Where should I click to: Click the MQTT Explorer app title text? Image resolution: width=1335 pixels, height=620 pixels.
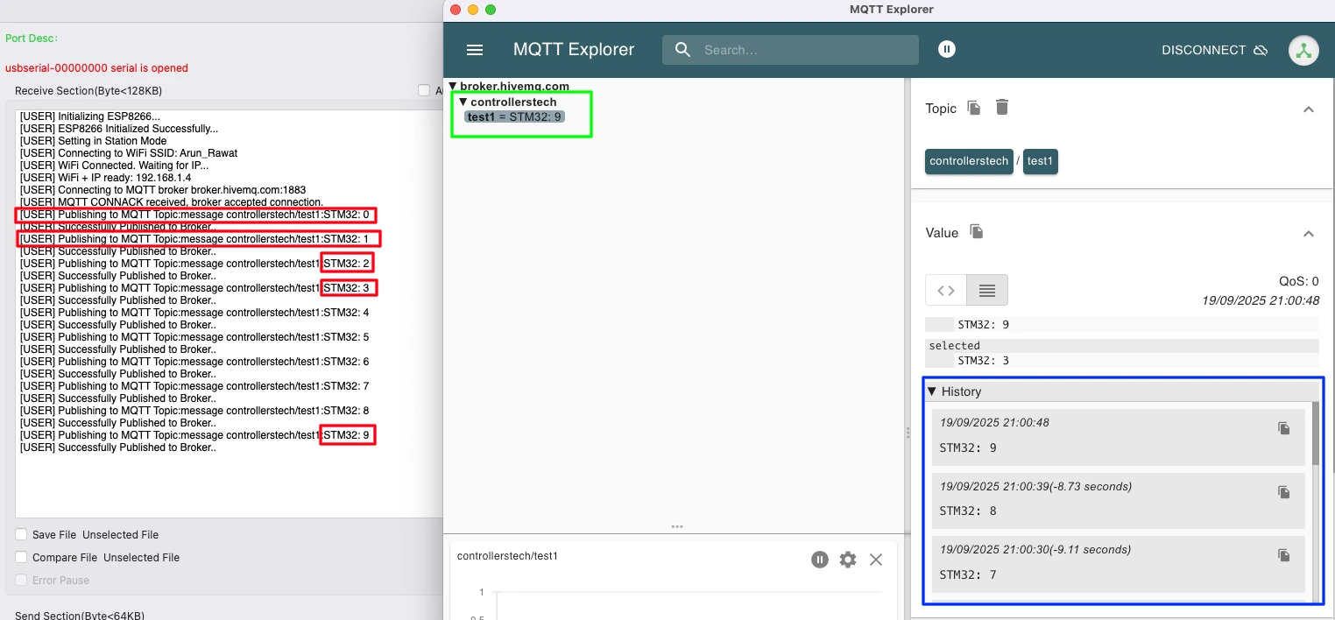[x=573, y=50]
